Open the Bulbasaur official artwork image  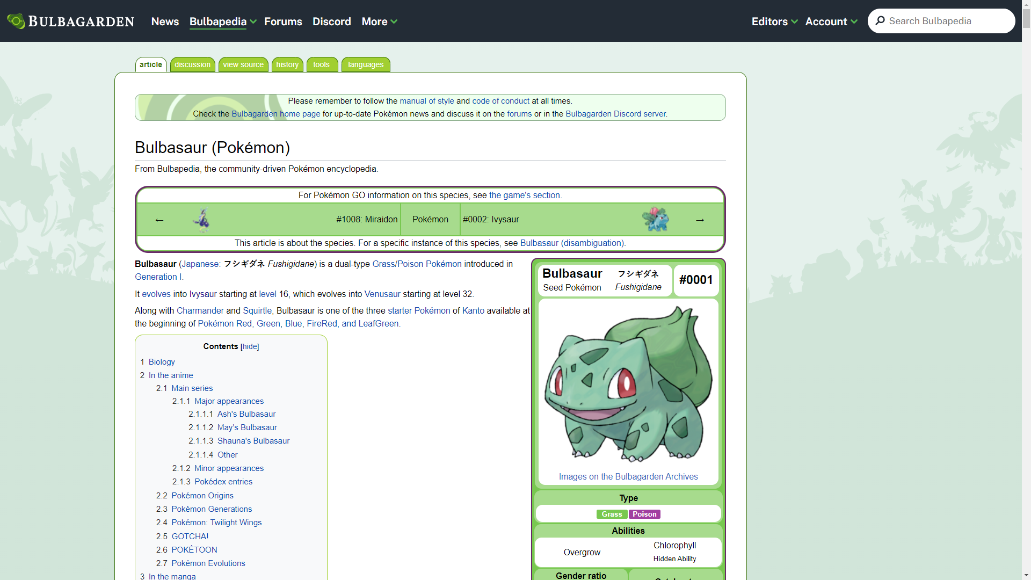pos(628,384)
